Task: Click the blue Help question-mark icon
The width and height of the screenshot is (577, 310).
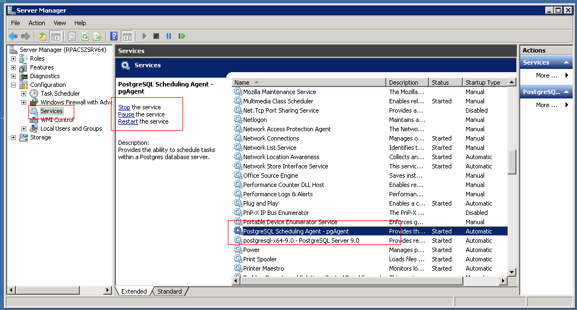Action: (114, 36)
